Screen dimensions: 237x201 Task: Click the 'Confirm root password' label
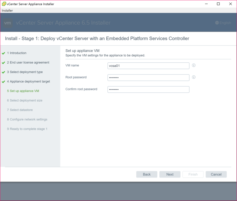point(81,89)
